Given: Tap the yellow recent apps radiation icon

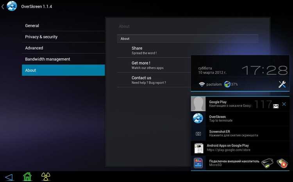Looking at the screenshot, I should 46,177.
